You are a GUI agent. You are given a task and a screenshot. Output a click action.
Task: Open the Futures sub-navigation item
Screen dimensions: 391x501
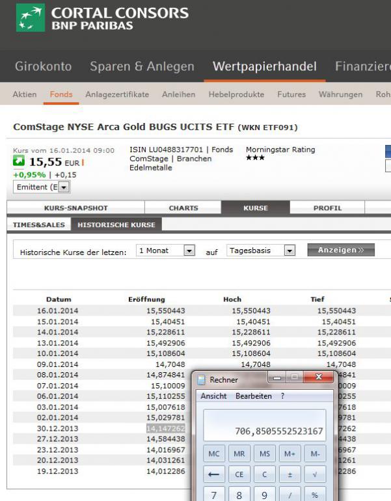point(291,94)
